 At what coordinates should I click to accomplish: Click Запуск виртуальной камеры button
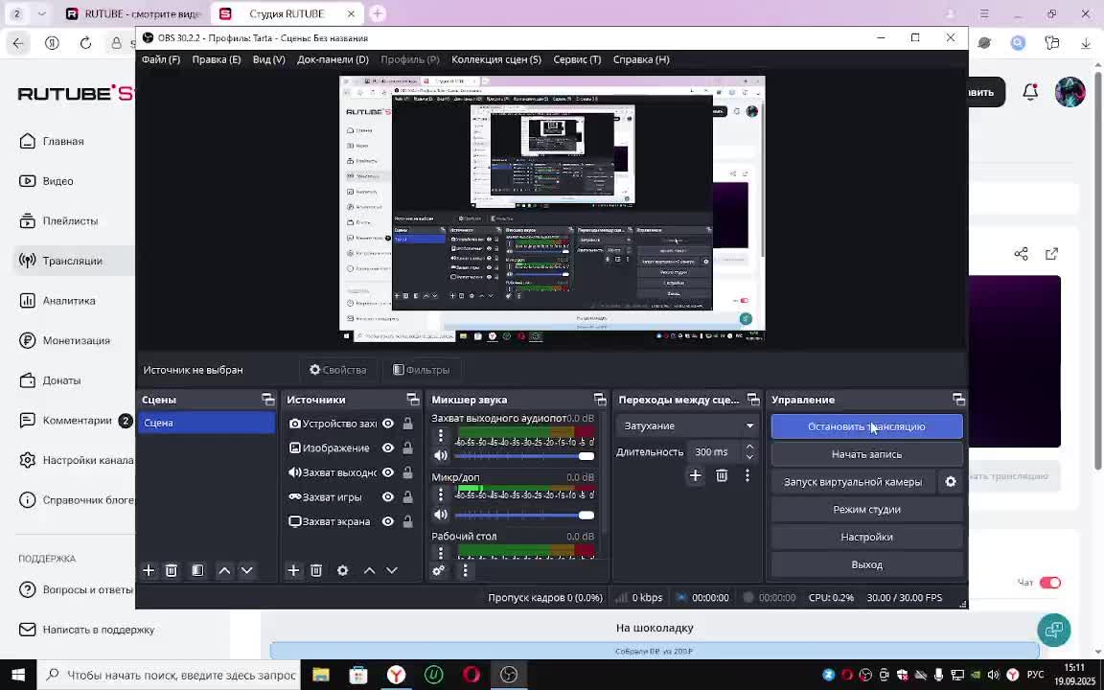point(853,482)
